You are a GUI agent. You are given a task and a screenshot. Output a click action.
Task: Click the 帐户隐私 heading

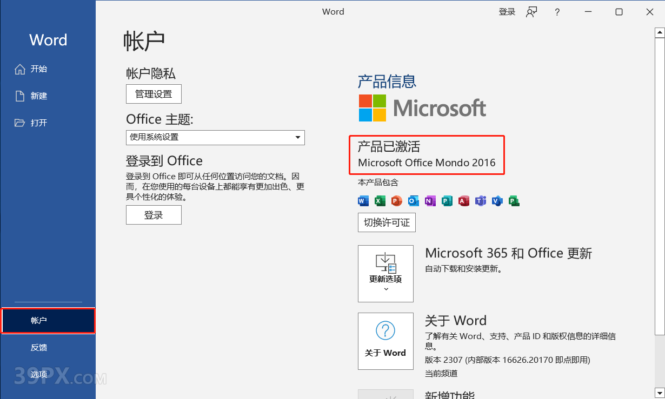point(151,73)
